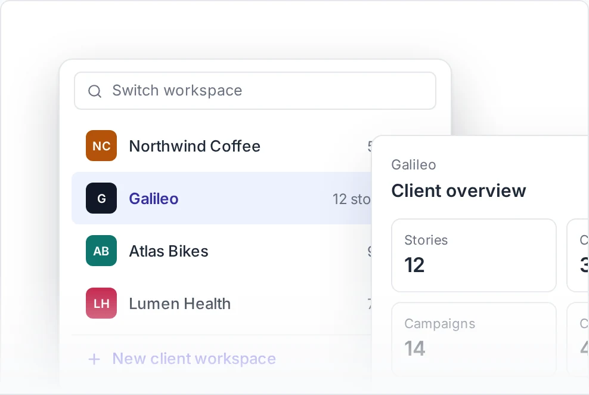Image resolution: width=589 pixels, height=395 pixels.
Task: Click the 12 stories count in Galileo row
Action: tap(352, 199)
